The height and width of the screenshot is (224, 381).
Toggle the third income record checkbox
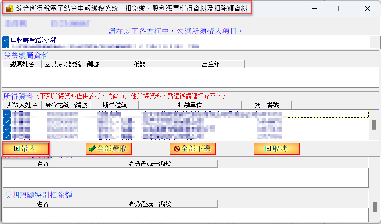pyautogui.click(x=7, y=129)
